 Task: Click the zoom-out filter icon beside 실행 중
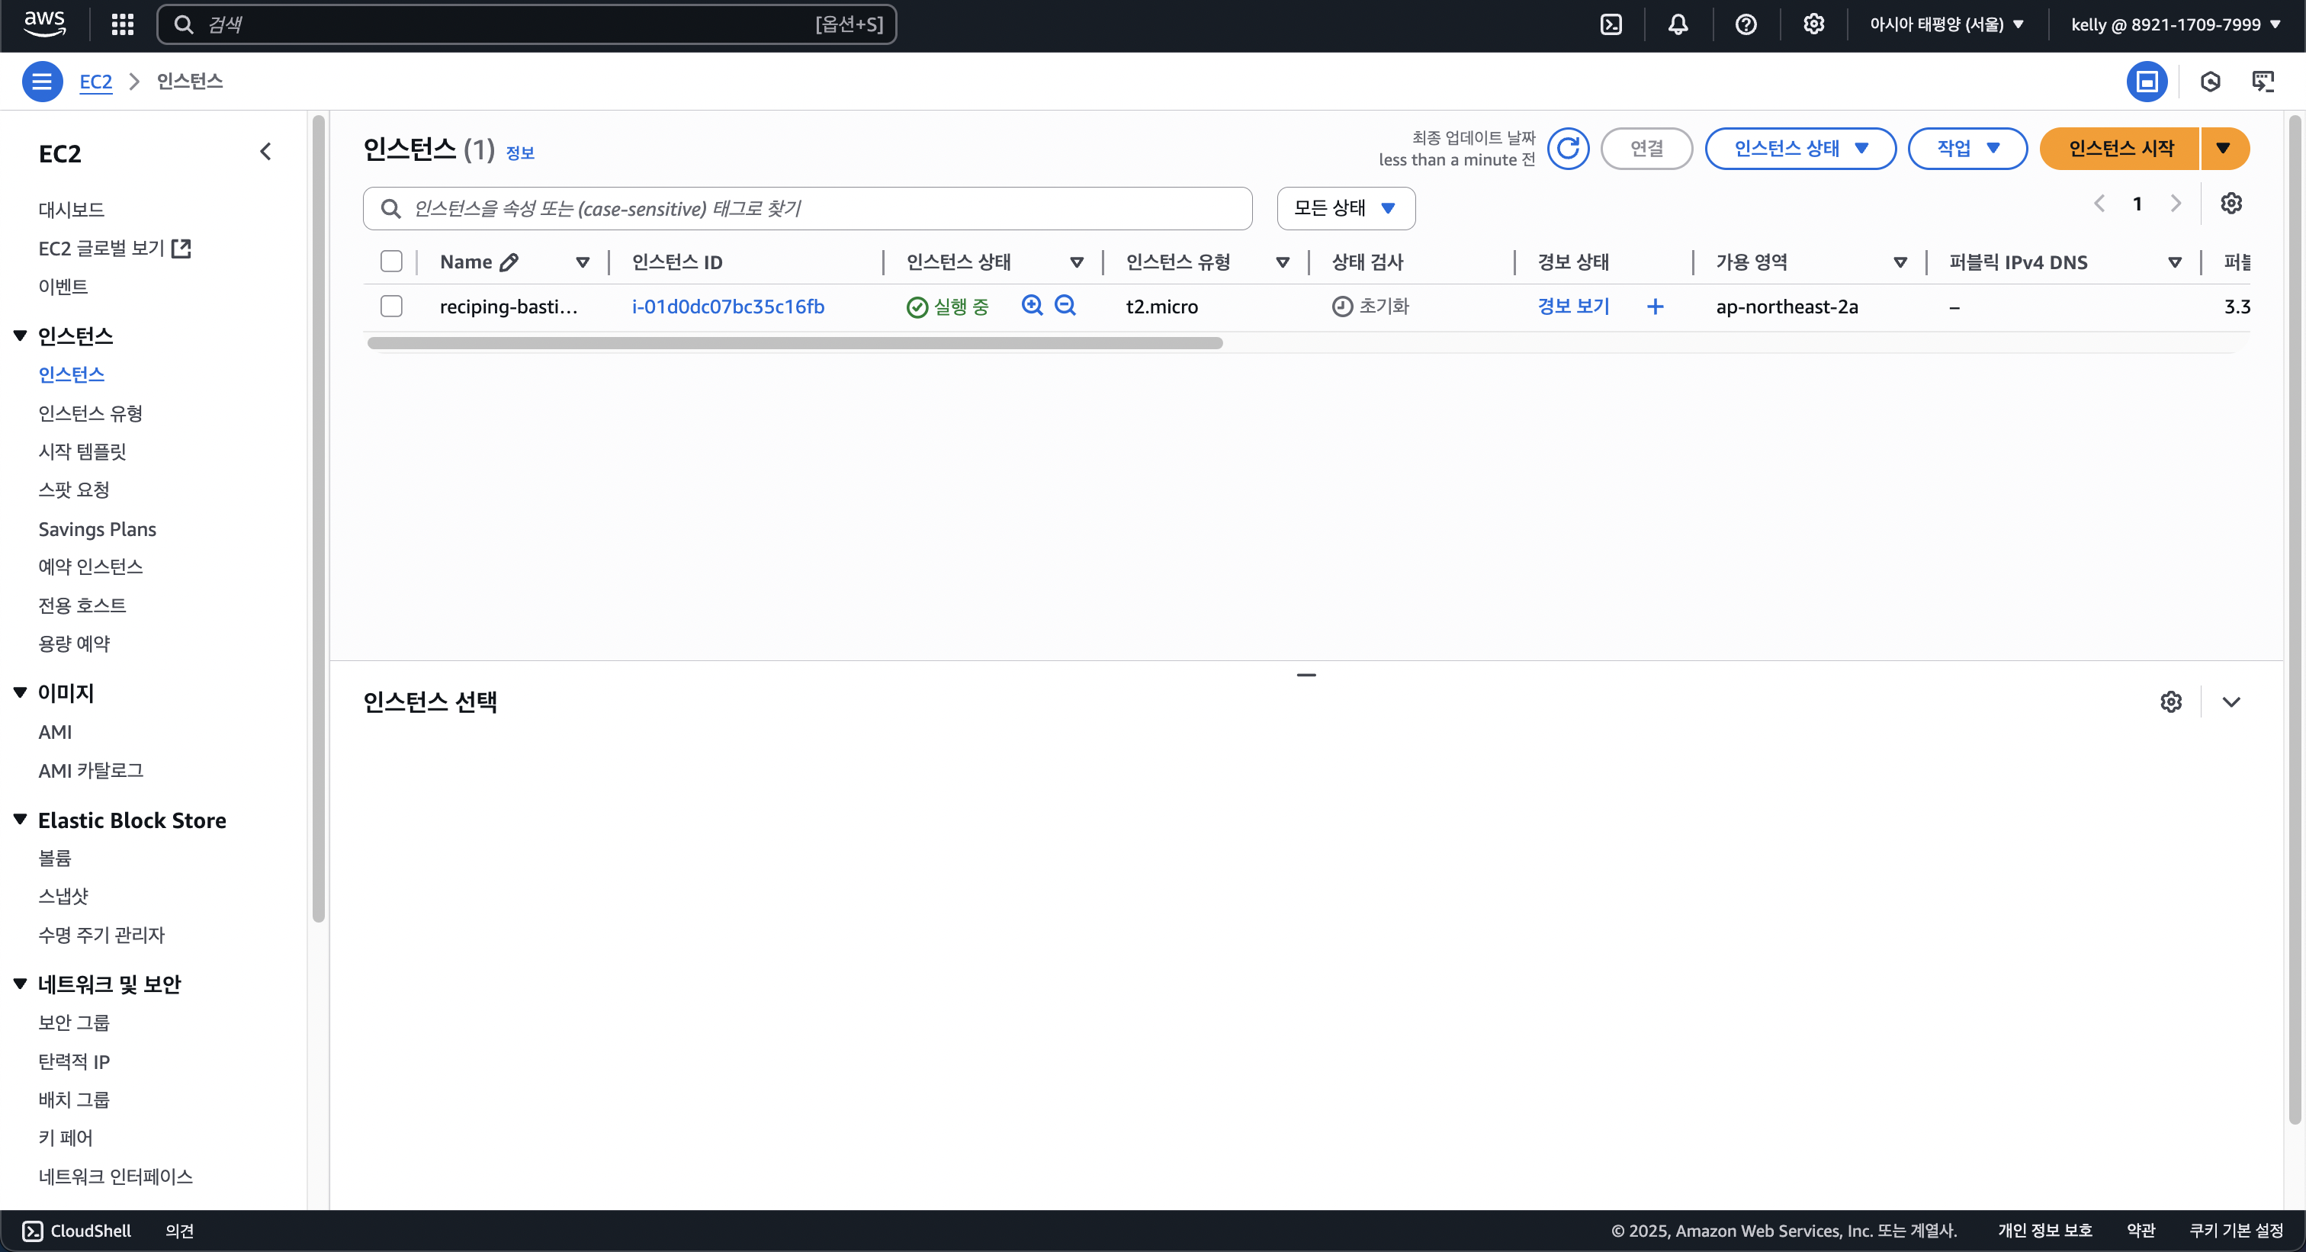pos(1065,306)
